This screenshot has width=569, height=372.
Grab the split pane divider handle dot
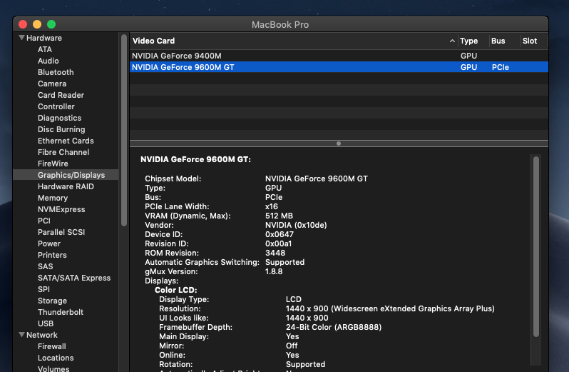point(339,144)
